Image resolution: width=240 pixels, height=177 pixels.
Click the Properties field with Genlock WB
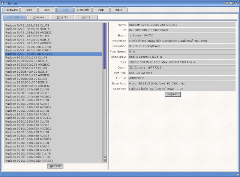181,41
